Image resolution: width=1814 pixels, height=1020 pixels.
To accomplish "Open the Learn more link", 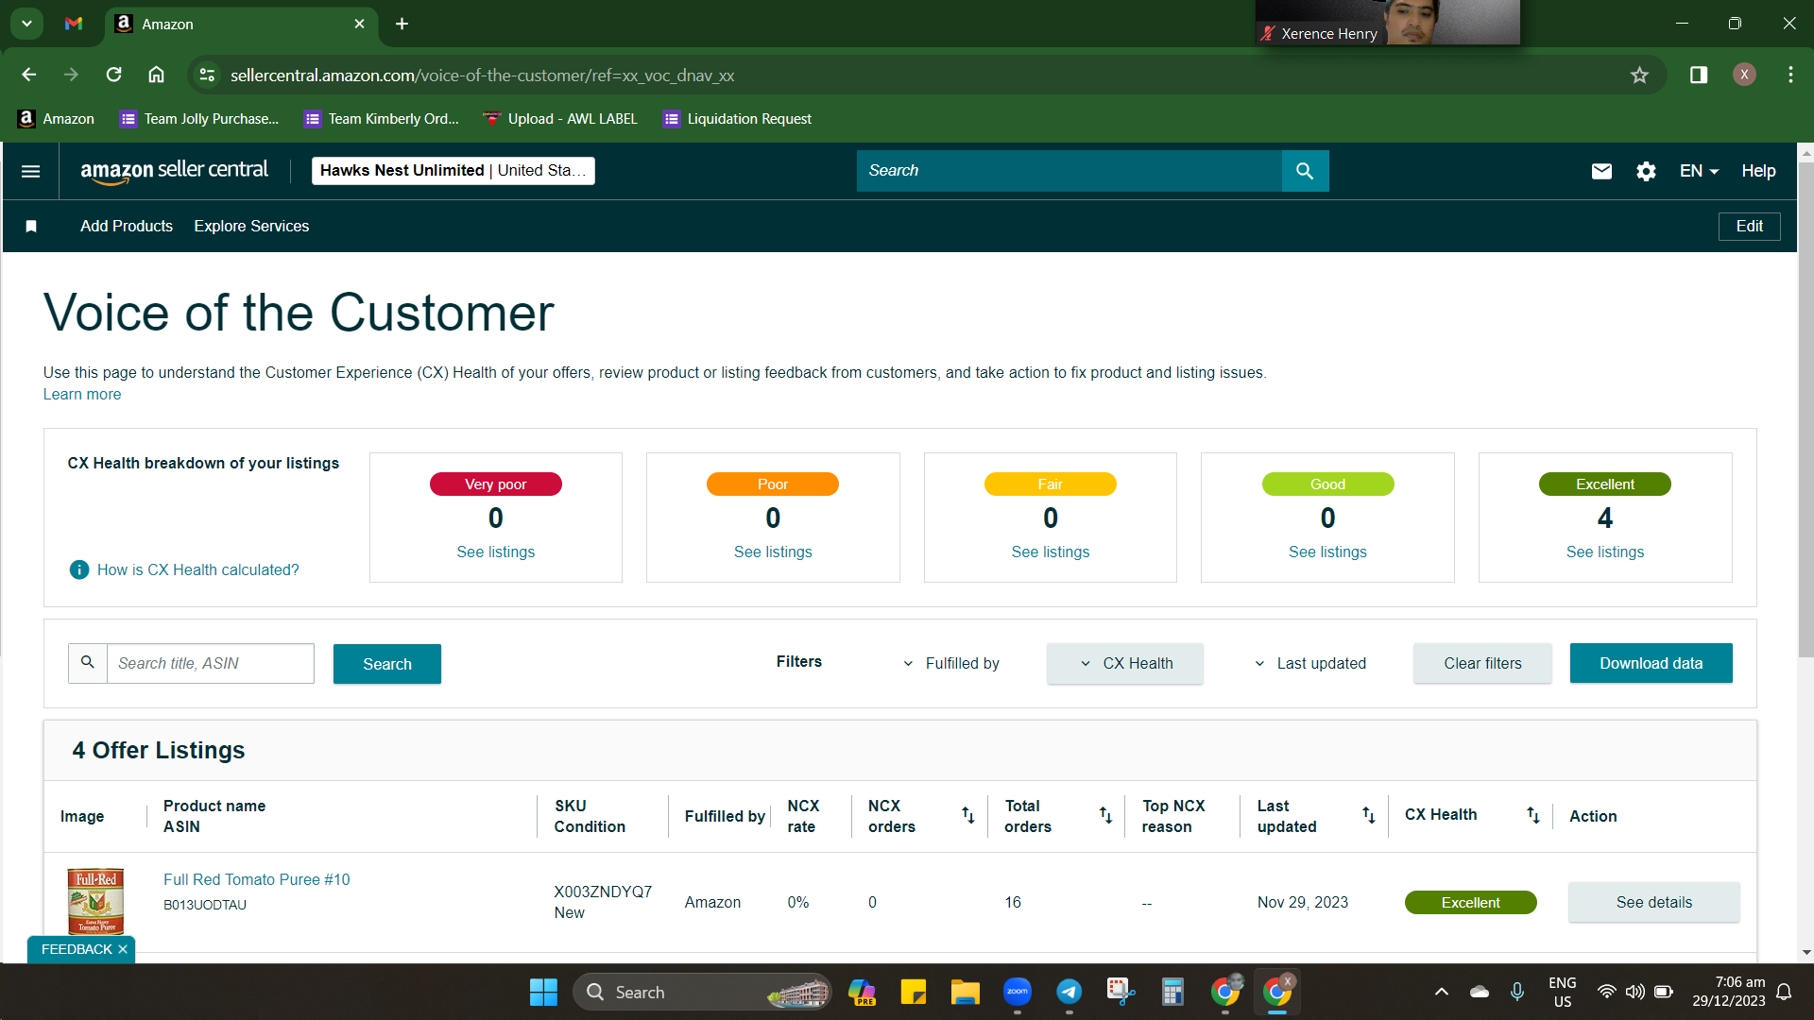I will coord(82,395).
